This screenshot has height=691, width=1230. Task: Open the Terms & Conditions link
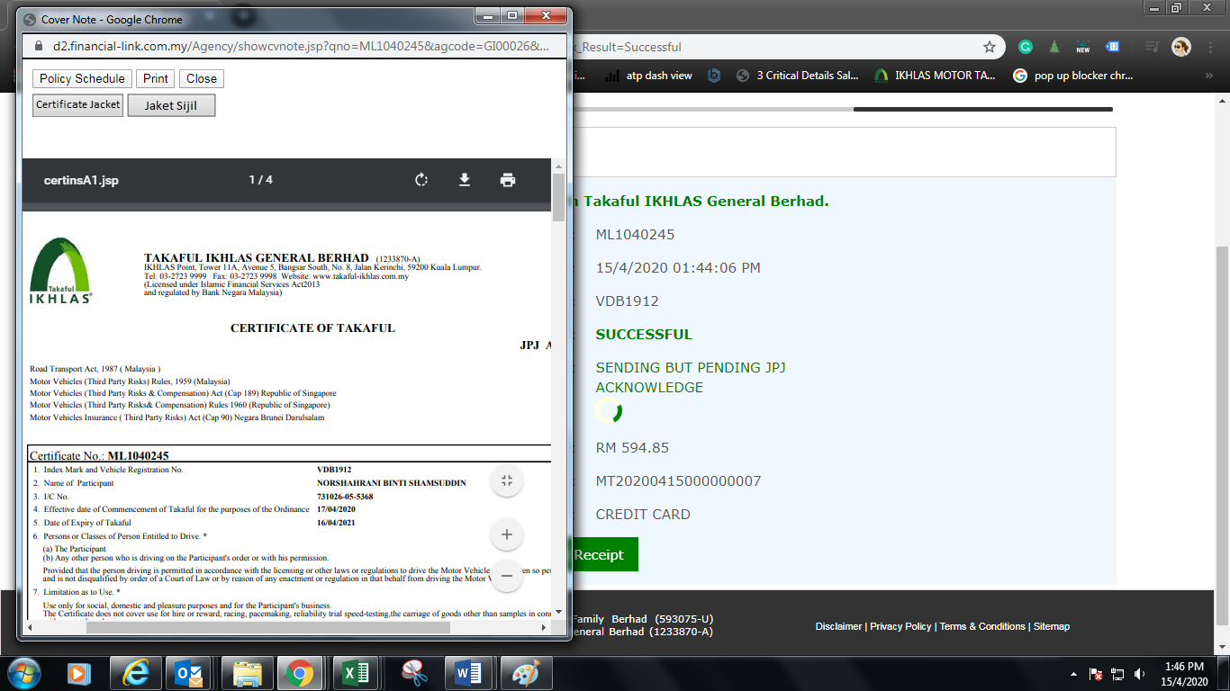[982, 626]
